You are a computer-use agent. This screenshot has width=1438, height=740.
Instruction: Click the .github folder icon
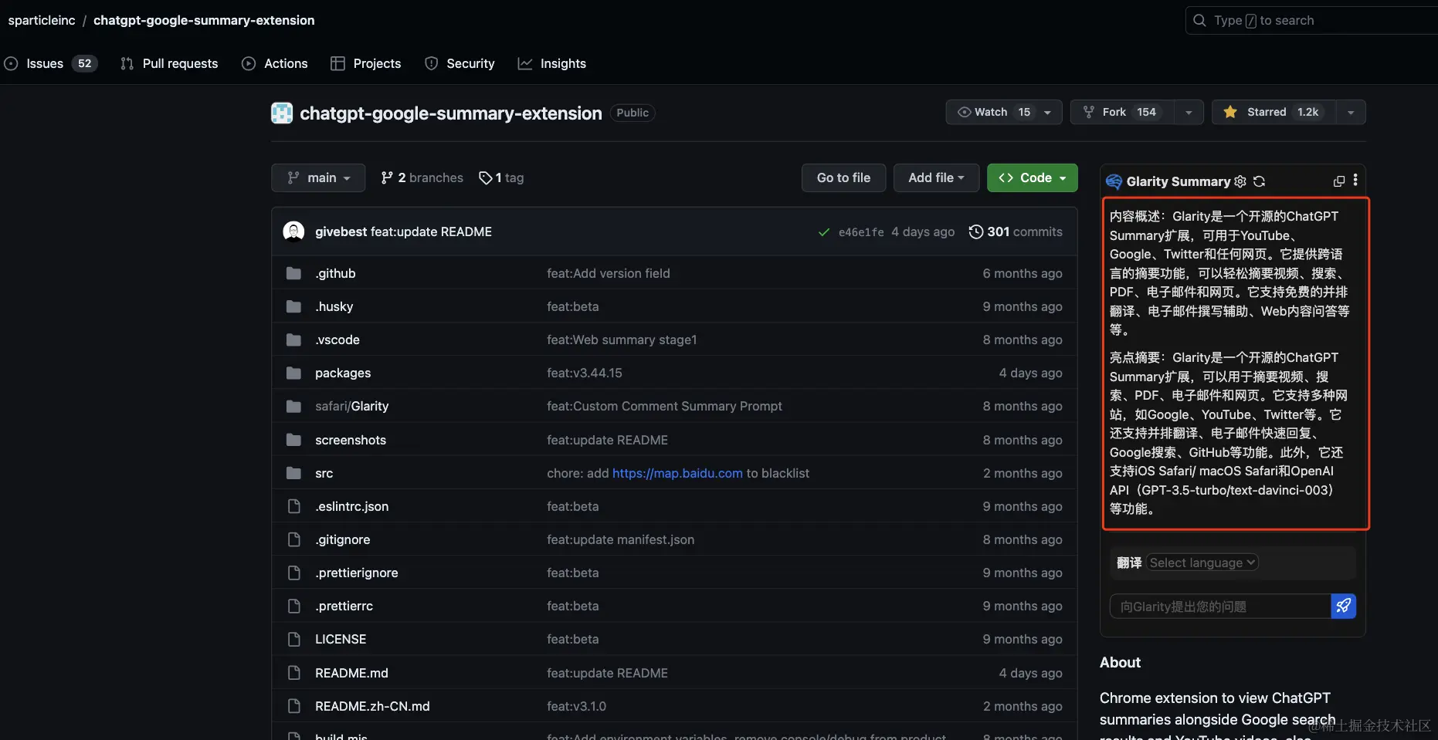[293, 273]
